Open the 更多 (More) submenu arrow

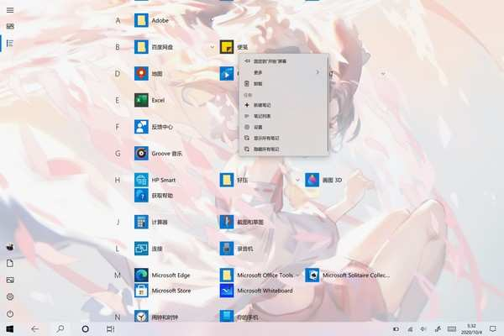point(318,72)
